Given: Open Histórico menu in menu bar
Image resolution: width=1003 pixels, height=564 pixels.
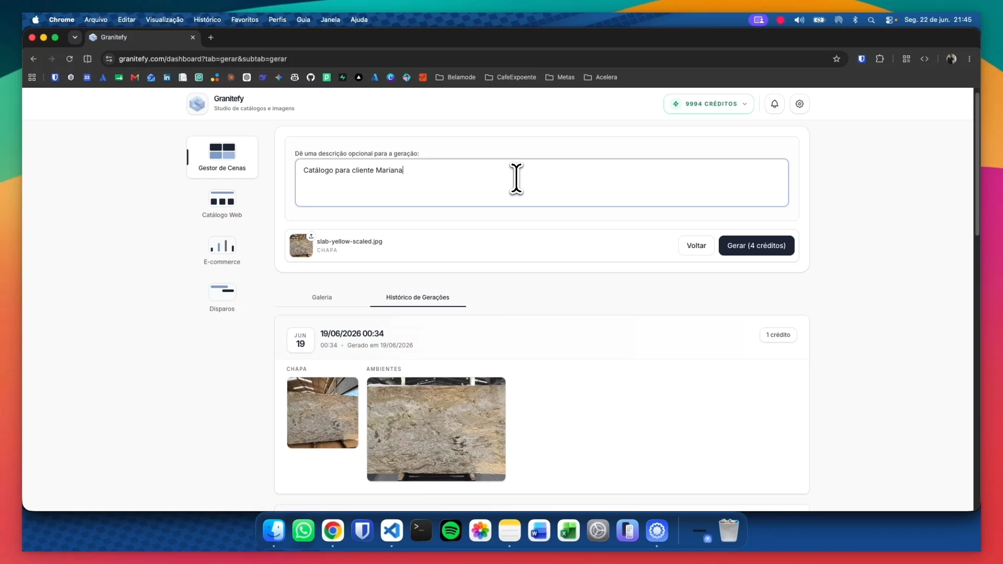Looking at the screenshot, I should [207, 19].
